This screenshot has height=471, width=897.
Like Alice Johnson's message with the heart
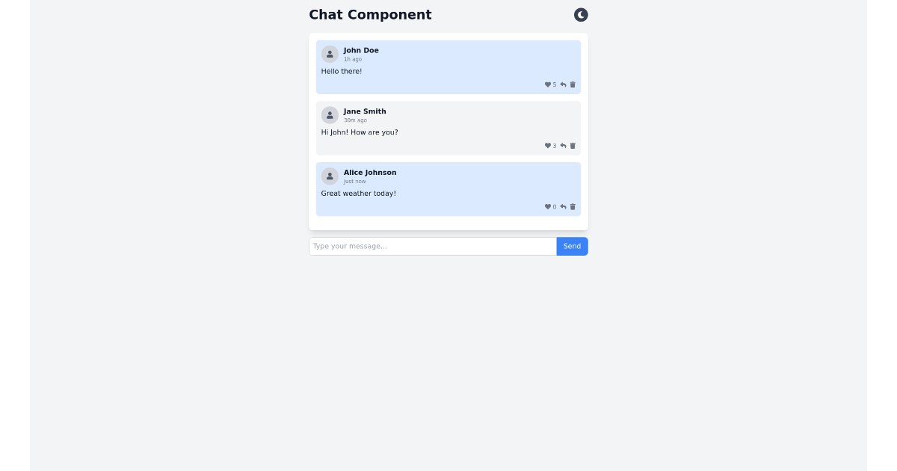548,207
